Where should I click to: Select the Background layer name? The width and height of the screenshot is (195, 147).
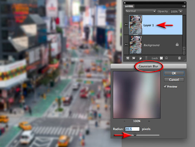[152, 45]
